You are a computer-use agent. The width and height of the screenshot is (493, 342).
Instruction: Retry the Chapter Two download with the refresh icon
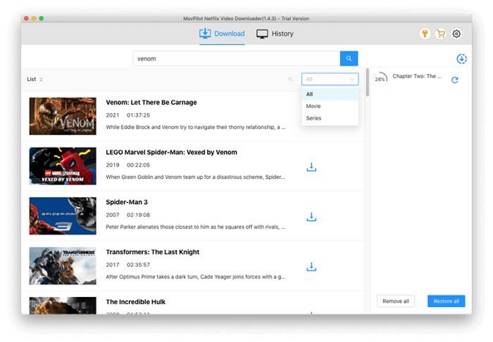pyautogui.click(x=455, y=80)
